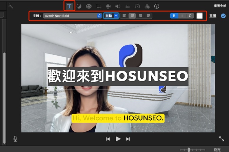Screen dimensions: 229x152
Task: Click the 重置全部 button
Action: (220, 6)
